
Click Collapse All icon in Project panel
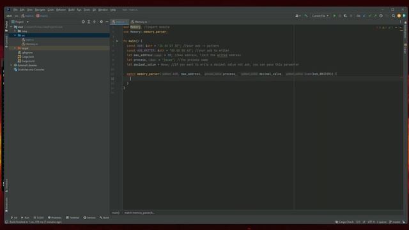(x=95, y=22)
